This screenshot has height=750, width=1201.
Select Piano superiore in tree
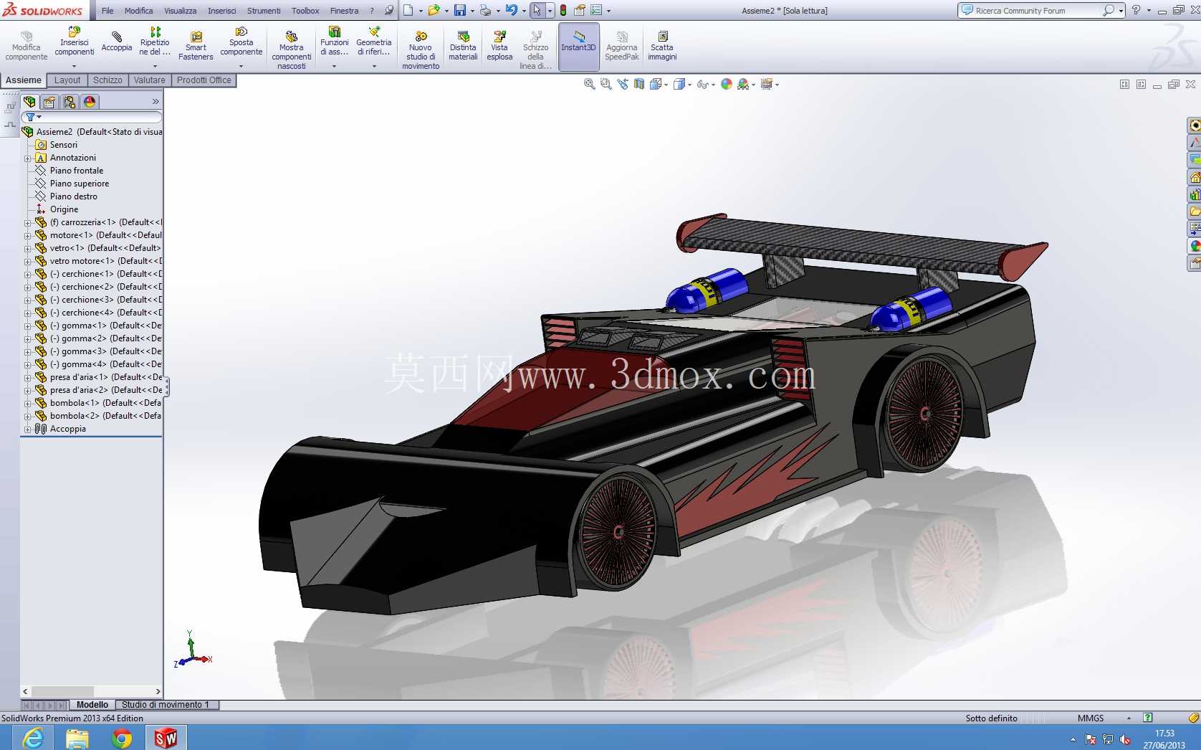tap(79, 184)
